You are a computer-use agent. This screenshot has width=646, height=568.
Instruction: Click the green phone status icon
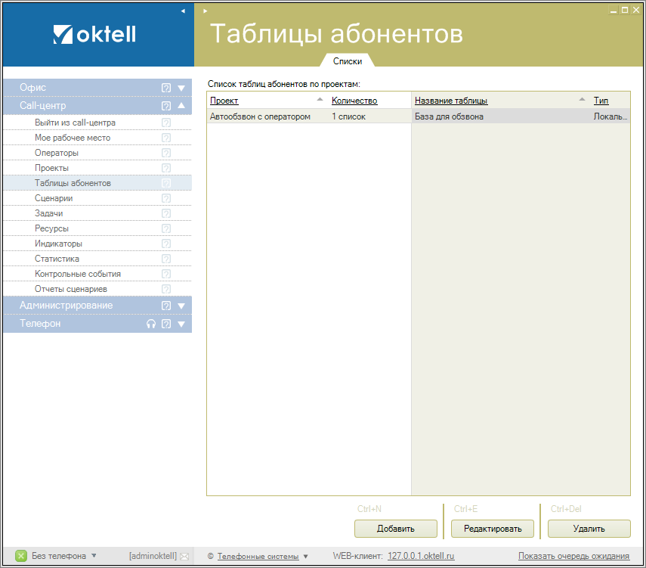point(21,556)
